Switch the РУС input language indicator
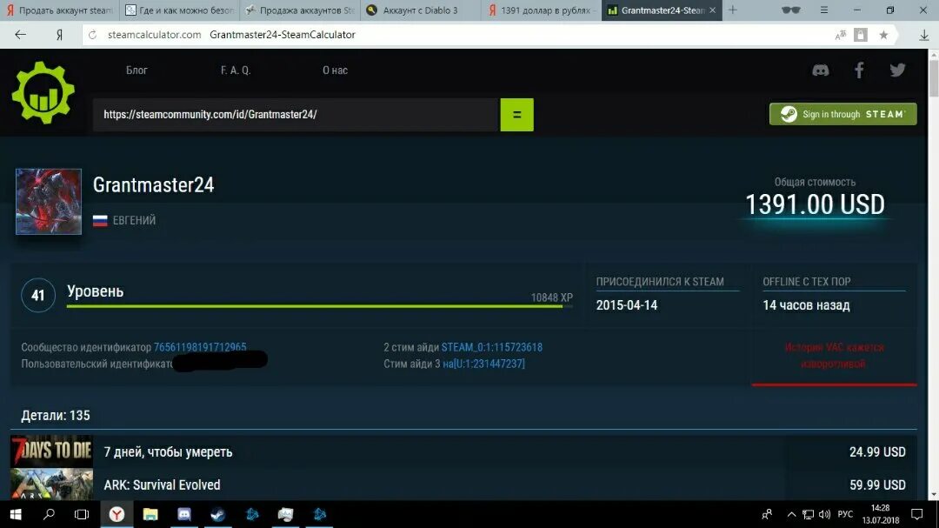The width and height of the screenshot is (939, 528). pyautogui.click(x=845, y=514)
